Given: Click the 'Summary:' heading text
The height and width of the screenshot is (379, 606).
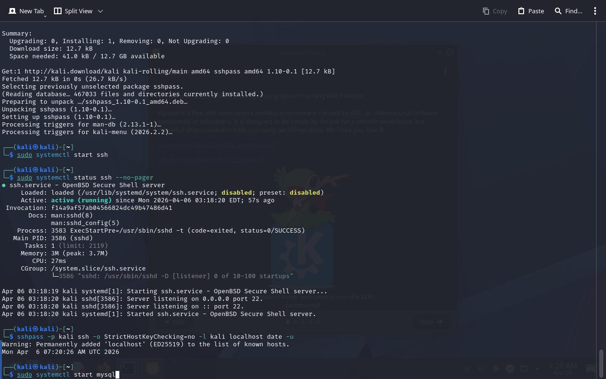Looking at the screenshot, I should point(17,34).
